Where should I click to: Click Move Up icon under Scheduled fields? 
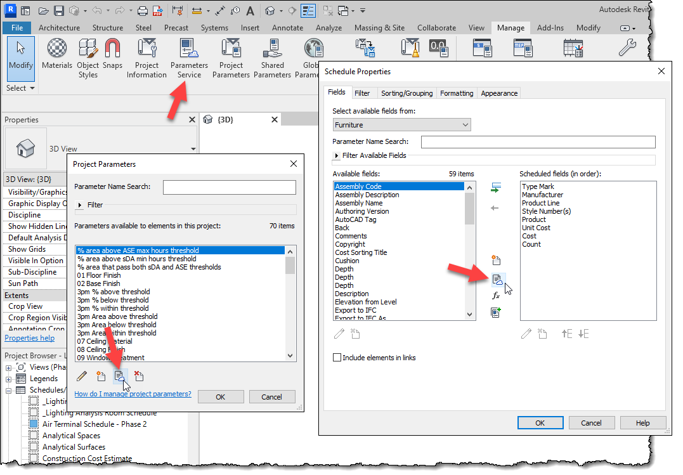tap(567, 334)
